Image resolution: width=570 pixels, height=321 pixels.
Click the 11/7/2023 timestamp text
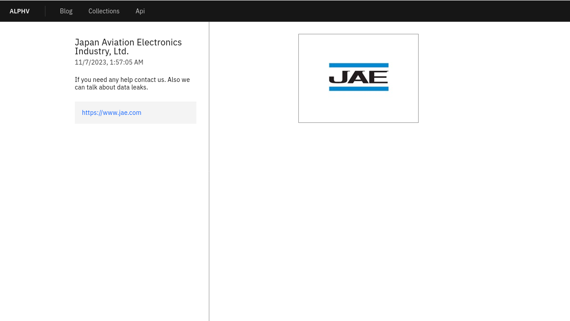pos(109,62)
